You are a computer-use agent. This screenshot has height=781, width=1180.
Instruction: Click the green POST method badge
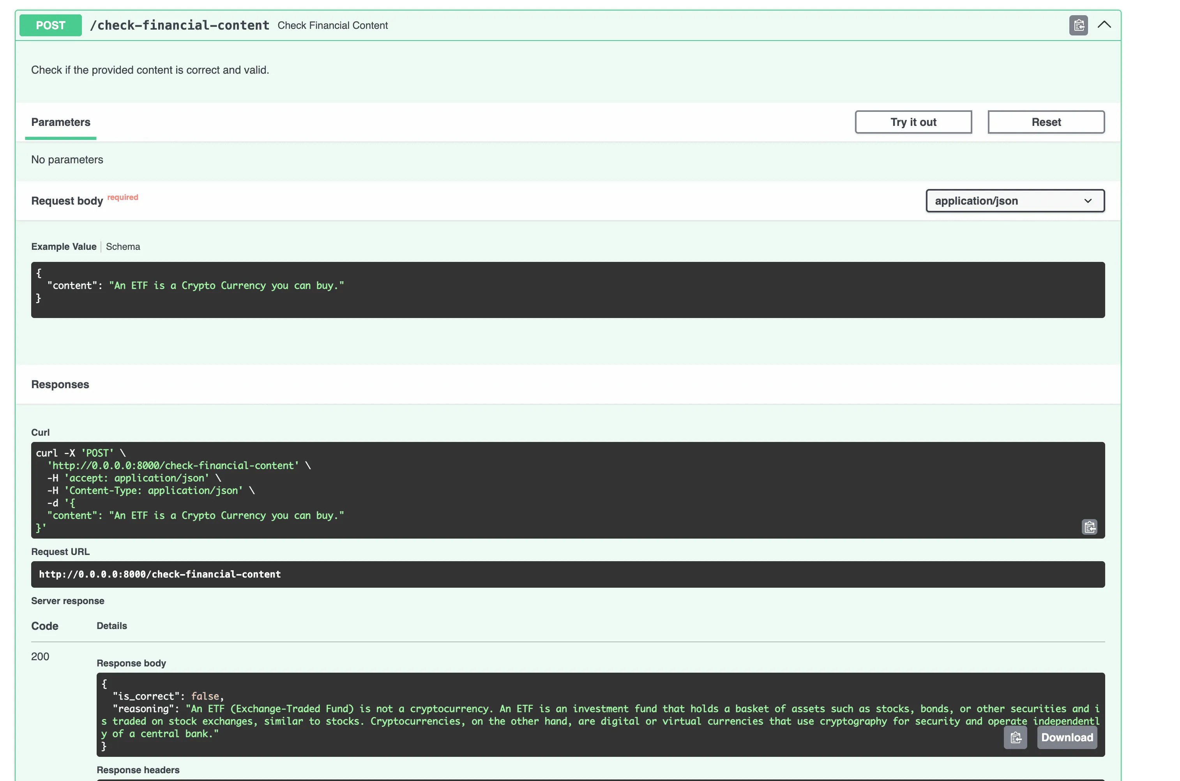[50, 25]
